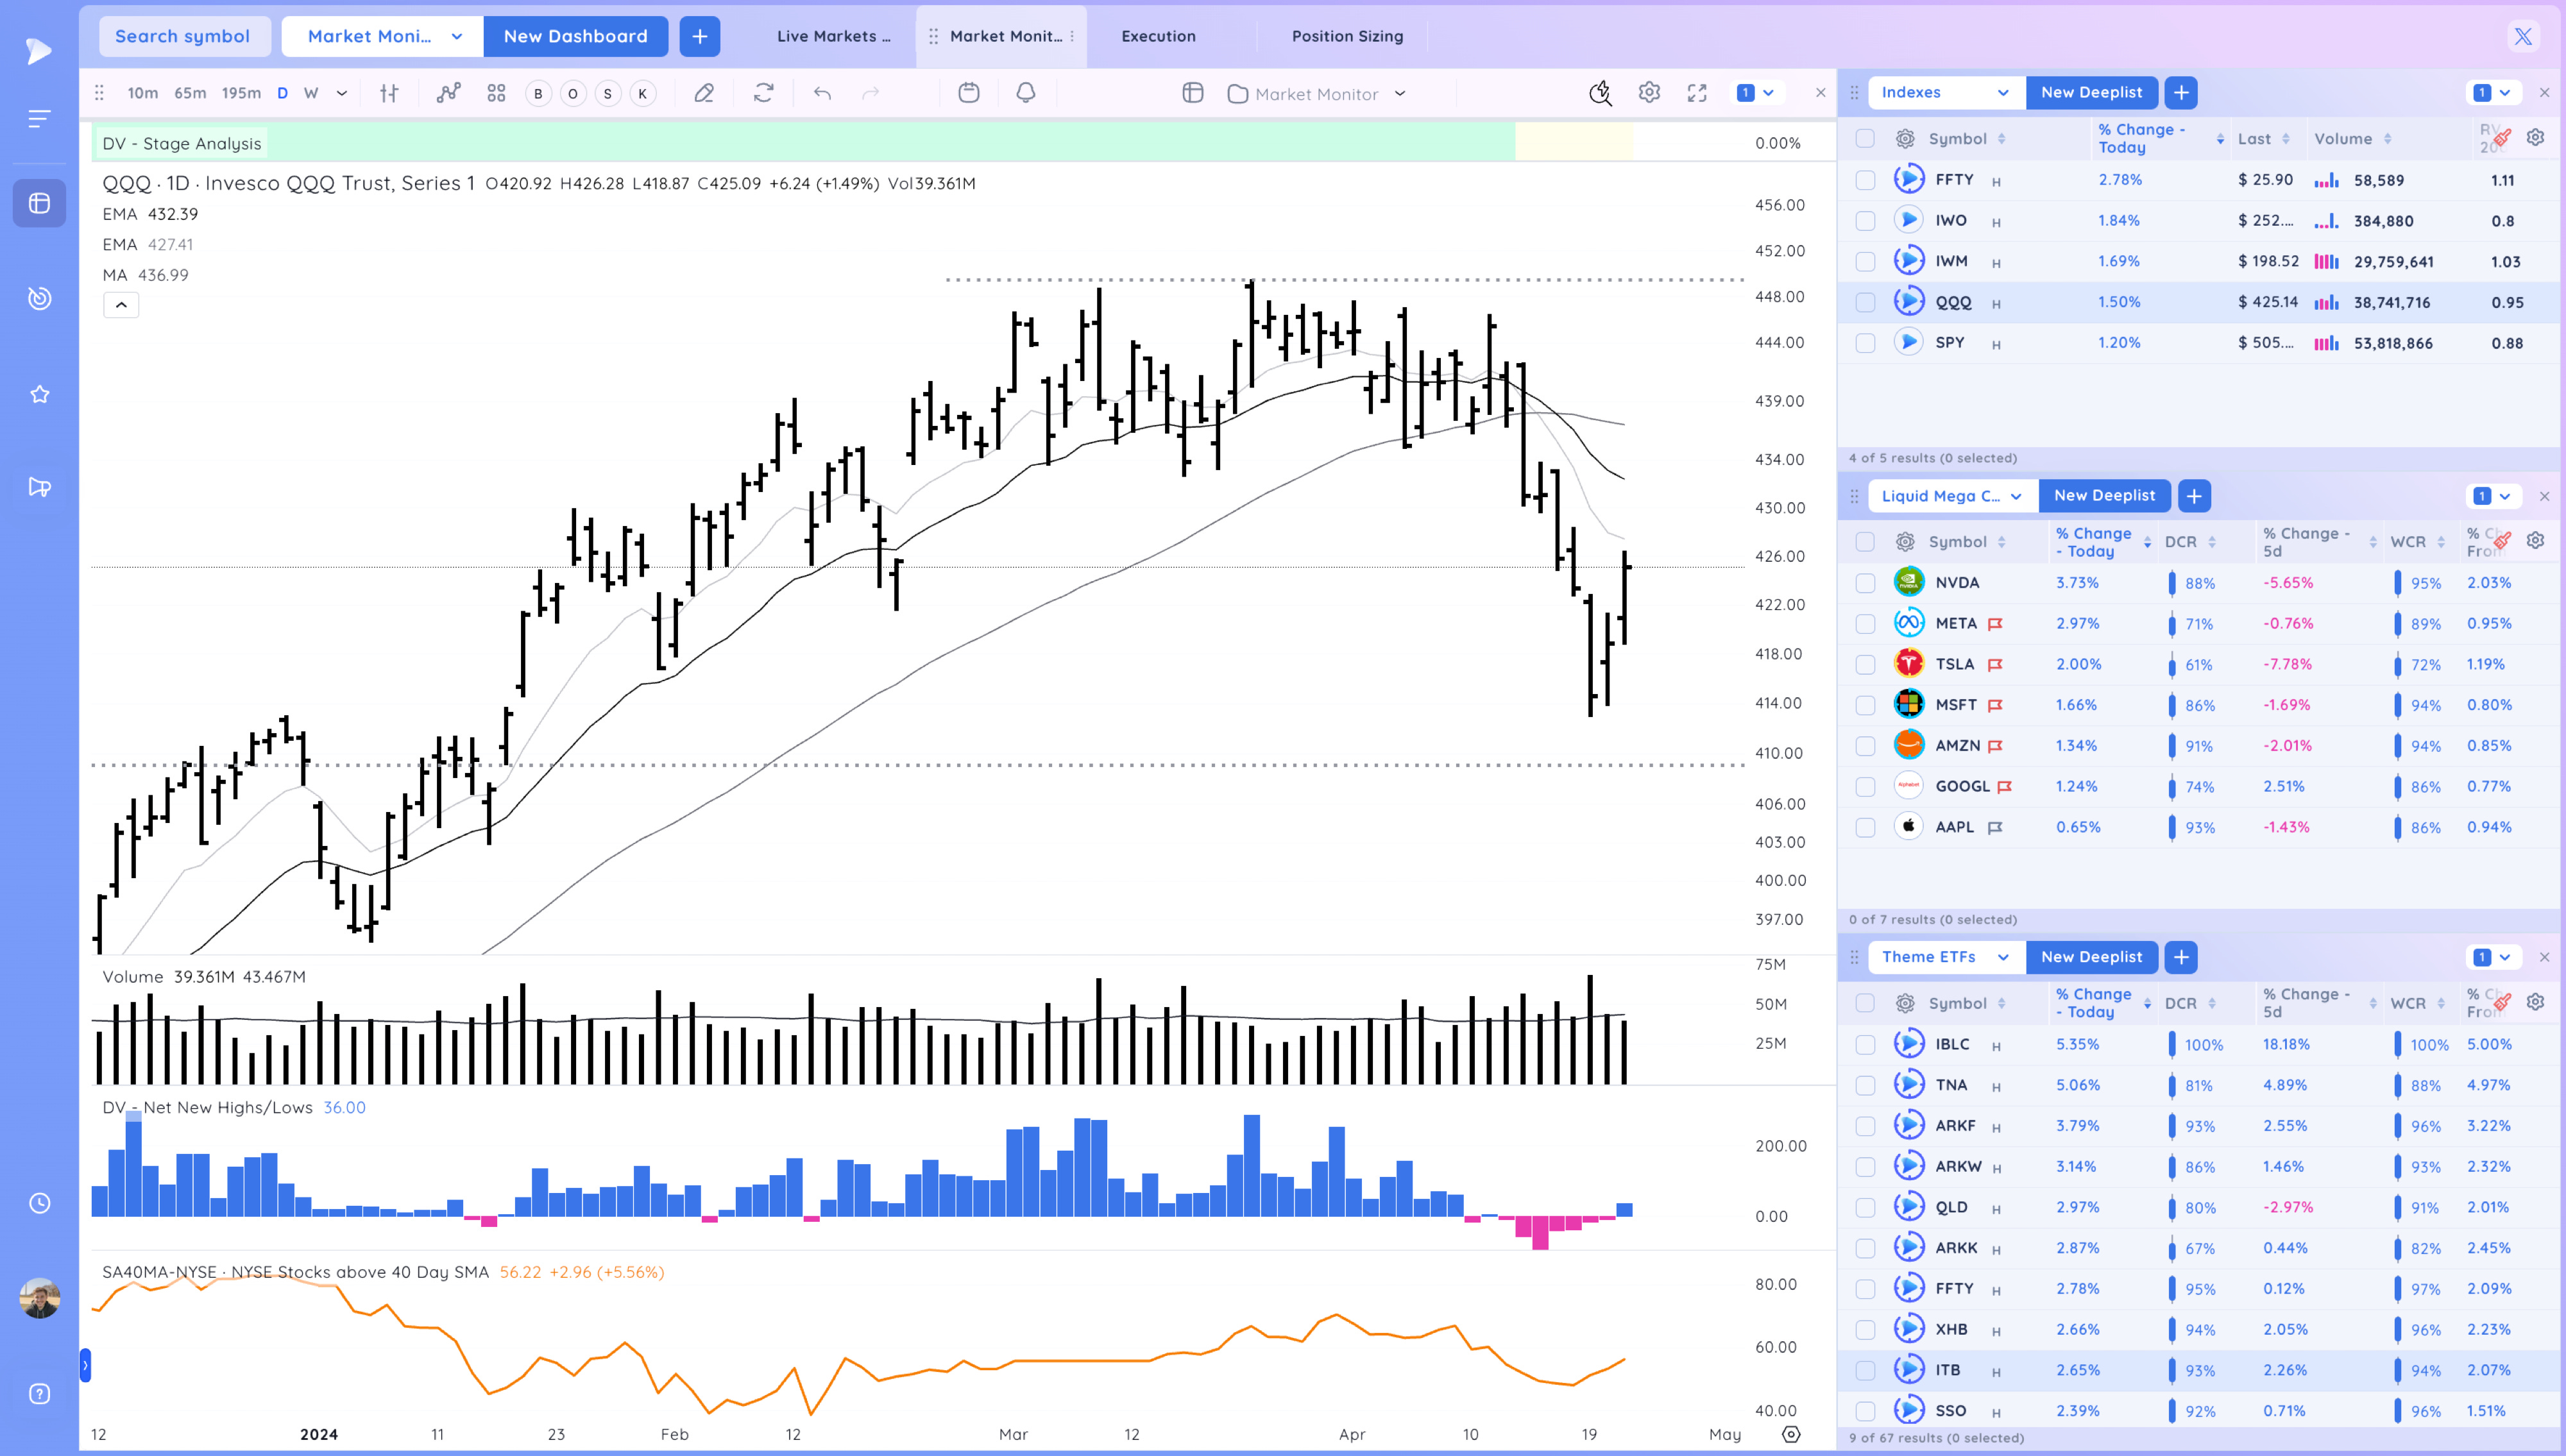Click the Search symbol field

tap(183, 36)
